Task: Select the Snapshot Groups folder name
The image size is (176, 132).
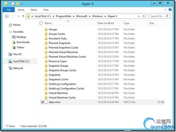Action: click(x=58, y=66)
